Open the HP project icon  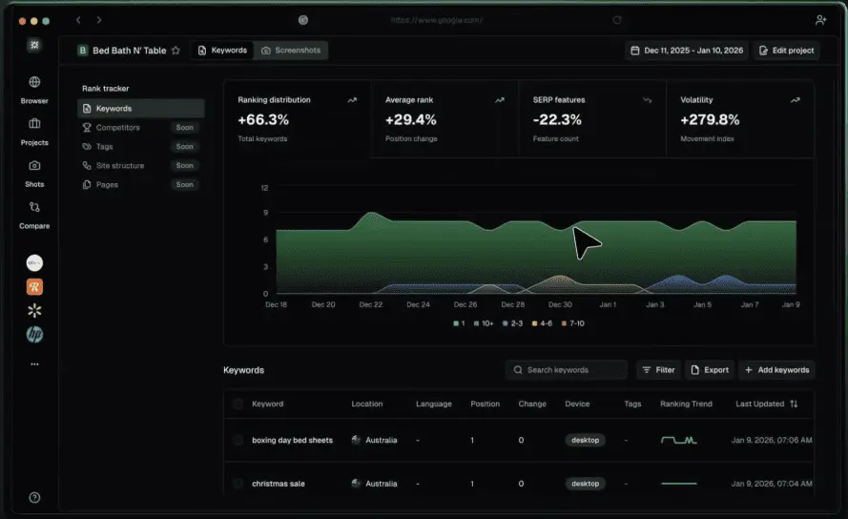(34, 335)
